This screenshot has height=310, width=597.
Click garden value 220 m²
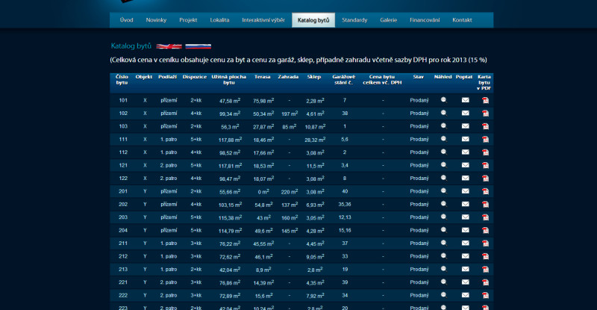coord(290,192)
